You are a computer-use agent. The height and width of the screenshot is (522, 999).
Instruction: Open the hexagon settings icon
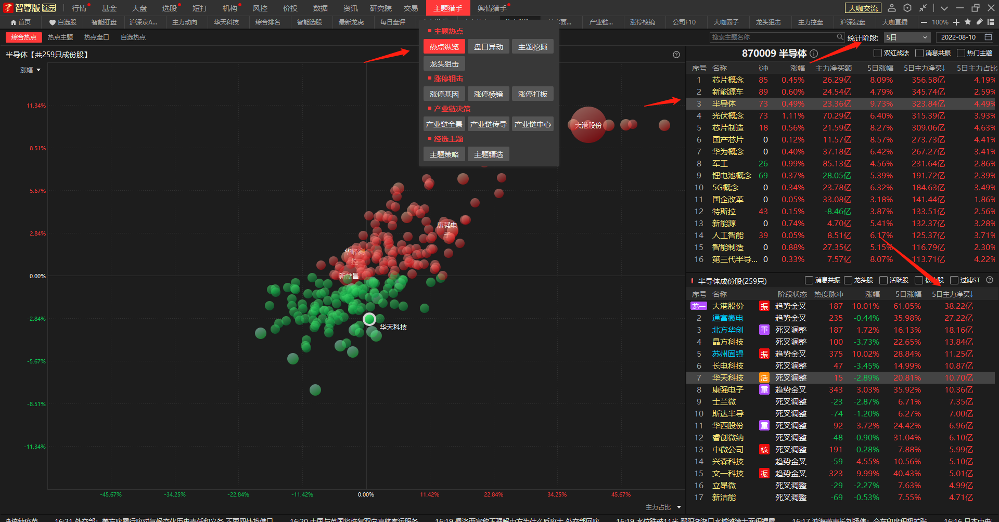[907, 8]
